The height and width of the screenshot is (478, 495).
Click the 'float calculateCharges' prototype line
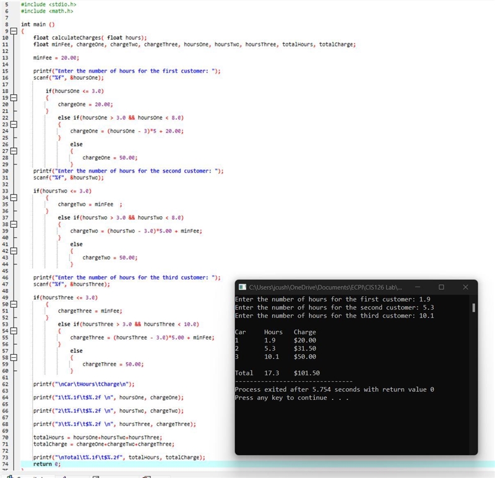(90, 38)
